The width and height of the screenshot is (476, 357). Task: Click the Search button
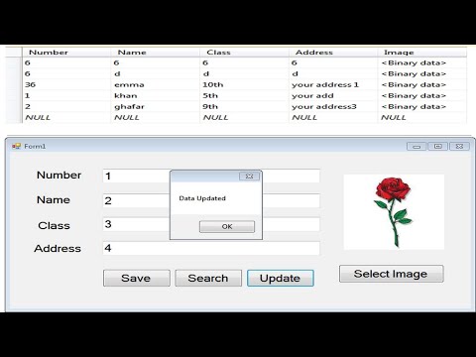pyautogui.click(x=208, y=278)
